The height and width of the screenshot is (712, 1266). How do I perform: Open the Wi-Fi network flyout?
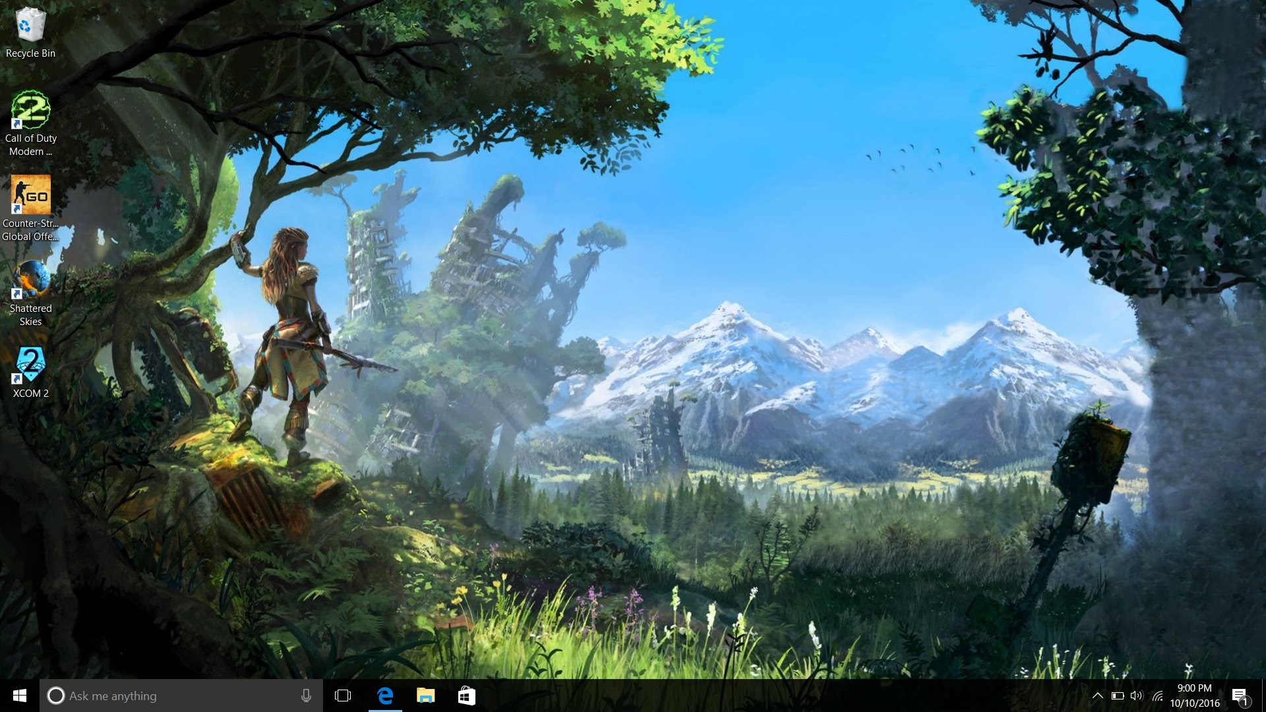click(1157, 696)
